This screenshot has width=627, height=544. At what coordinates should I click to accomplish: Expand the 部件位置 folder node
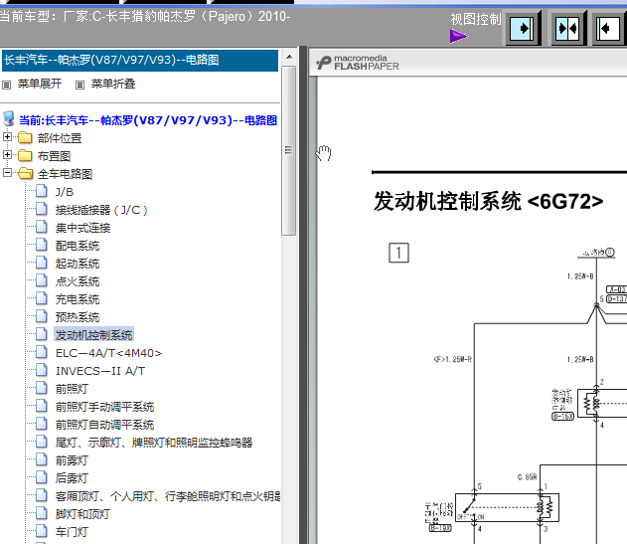7,137
